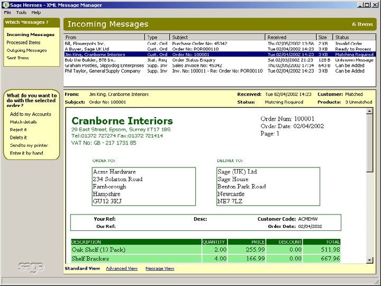Open the Tools menu
381x286 pixels.
click(x=21, y=12)
